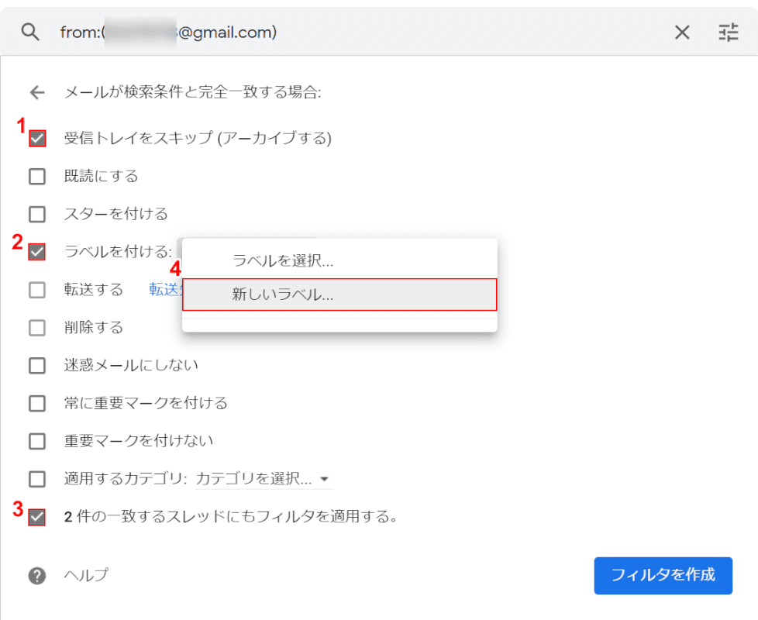Open the ヘルプ link

tap(87, 575)
